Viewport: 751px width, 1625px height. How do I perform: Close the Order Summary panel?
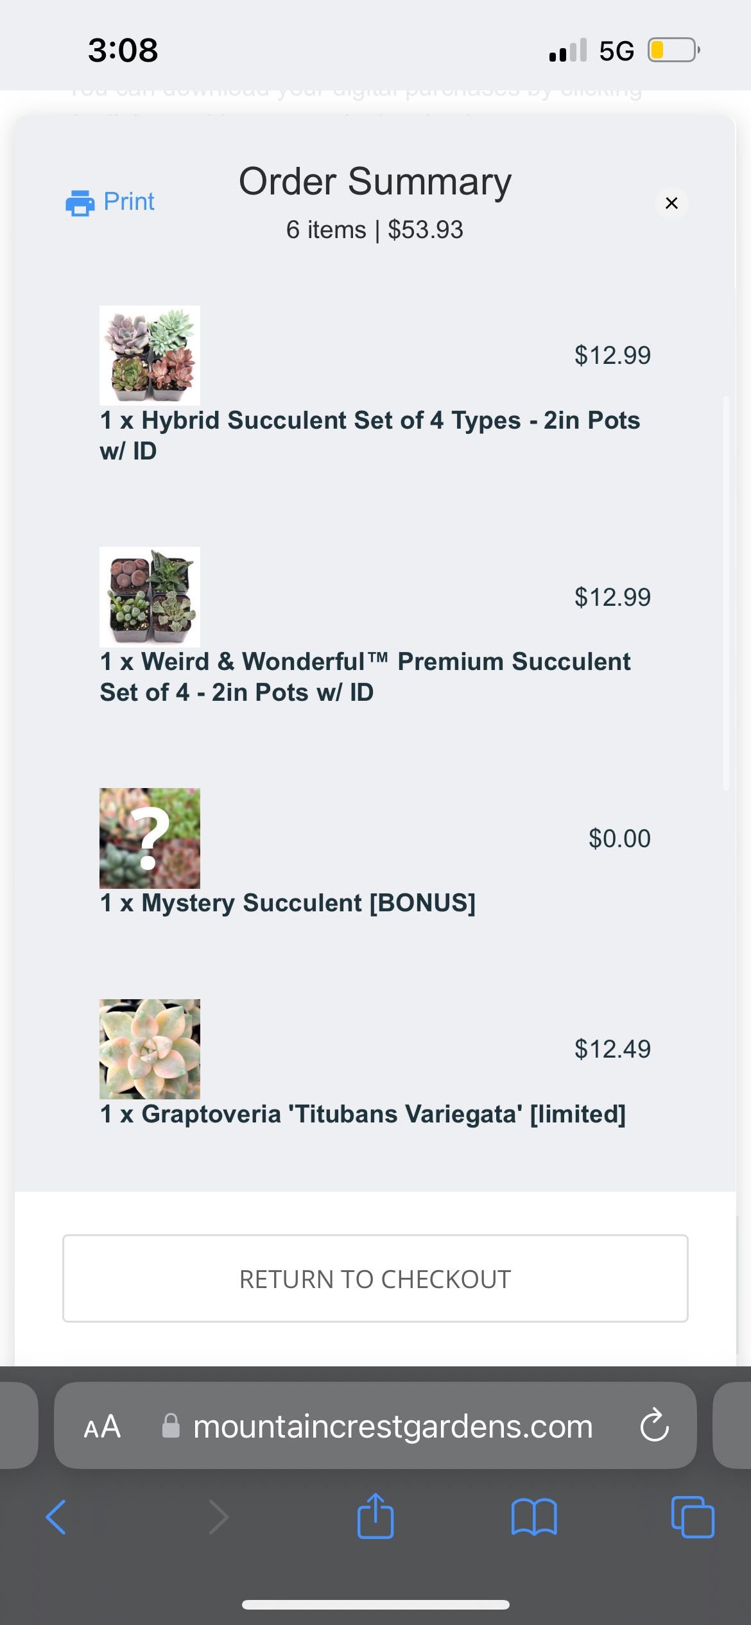(x=671, y=203)
